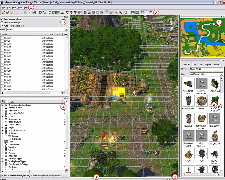
Task: Click the green check mark toolbar icon
Action: [x=116, y=13]
